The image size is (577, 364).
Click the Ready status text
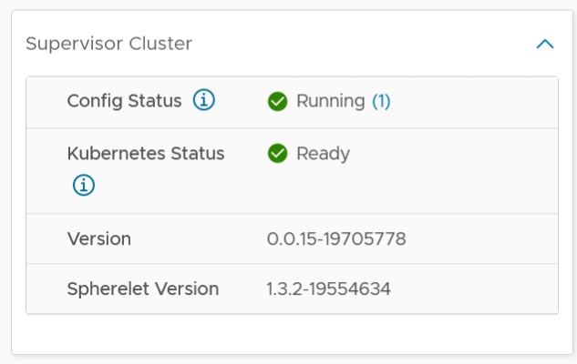pos(323,154)
